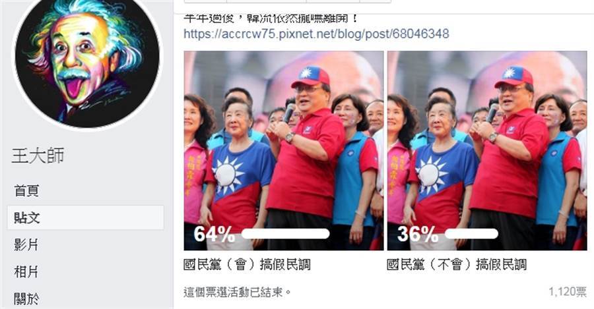Screen dimensions: 594x309
Task: Click the tab bar at top of the post
Action: pos(287,1)
